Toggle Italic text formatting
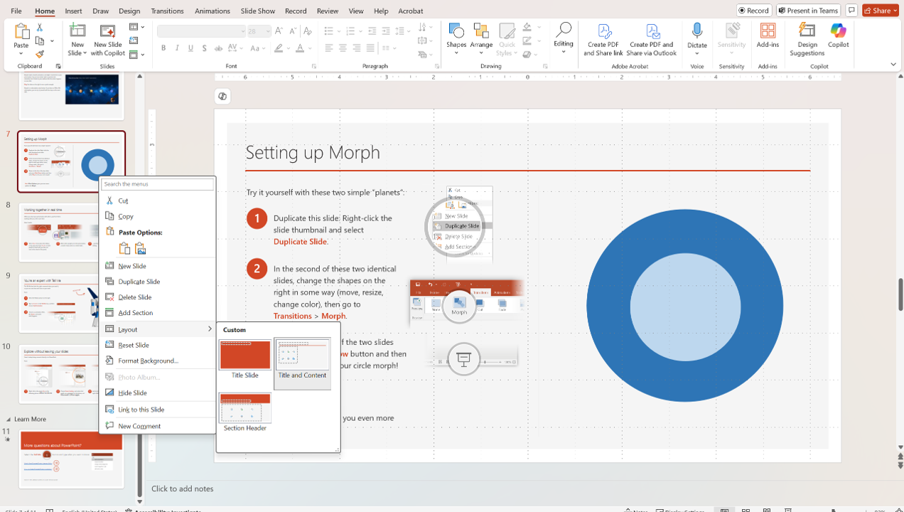 (177, 48)
